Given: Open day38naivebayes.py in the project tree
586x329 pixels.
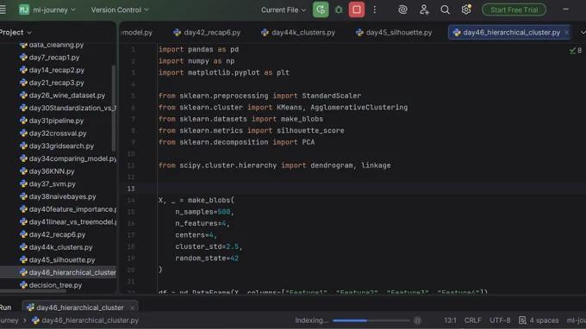Looking at the screenshot, I should point(62,196).
